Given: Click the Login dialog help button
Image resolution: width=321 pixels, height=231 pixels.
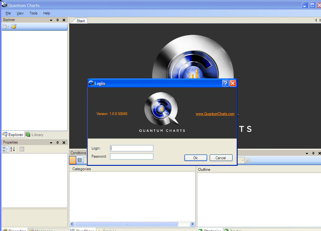Looking at the screenshot, I should [225, 83].
